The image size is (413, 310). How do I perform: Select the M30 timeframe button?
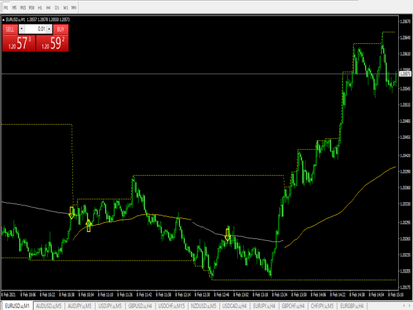(32, 8)
